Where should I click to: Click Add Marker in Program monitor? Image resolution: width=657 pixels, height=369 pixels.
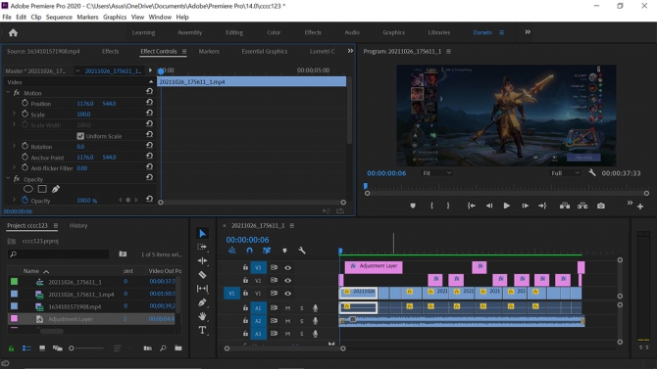click(x=413, y=206)
